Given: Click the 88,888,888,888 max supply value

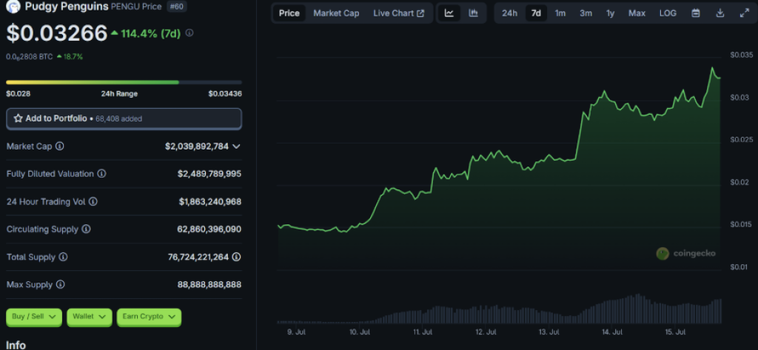Looking at the screenshot, I should tap(209, 285).
